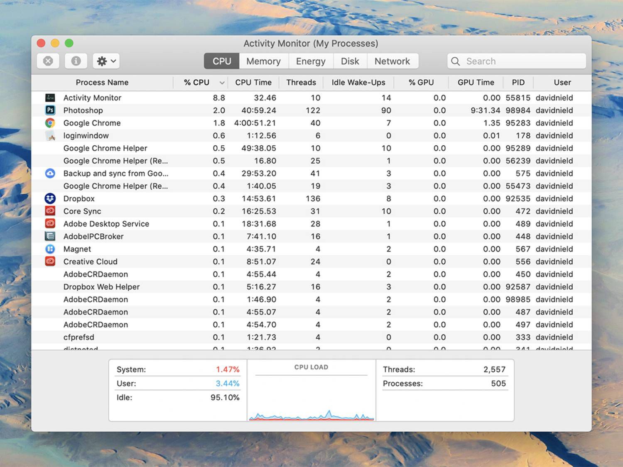Click the Backup and Sync cloud icon
The width and height of the screenshot is (623, 467).
[50, 173]
